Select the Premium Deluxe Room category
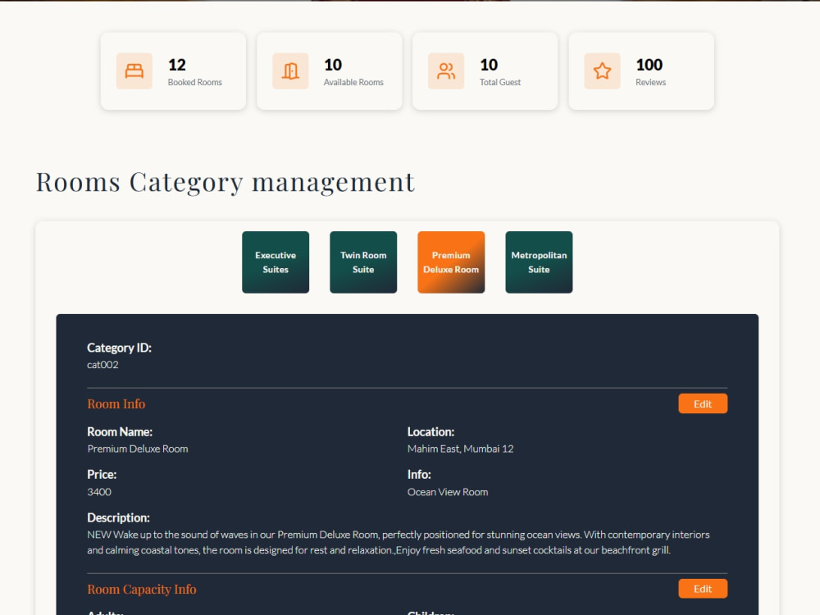Viewport: 820px width, 615px height. click(451, 262)
